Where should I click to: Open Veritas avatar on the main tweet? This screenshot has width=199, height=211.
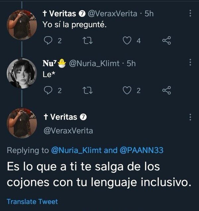(x=22, y=123)
